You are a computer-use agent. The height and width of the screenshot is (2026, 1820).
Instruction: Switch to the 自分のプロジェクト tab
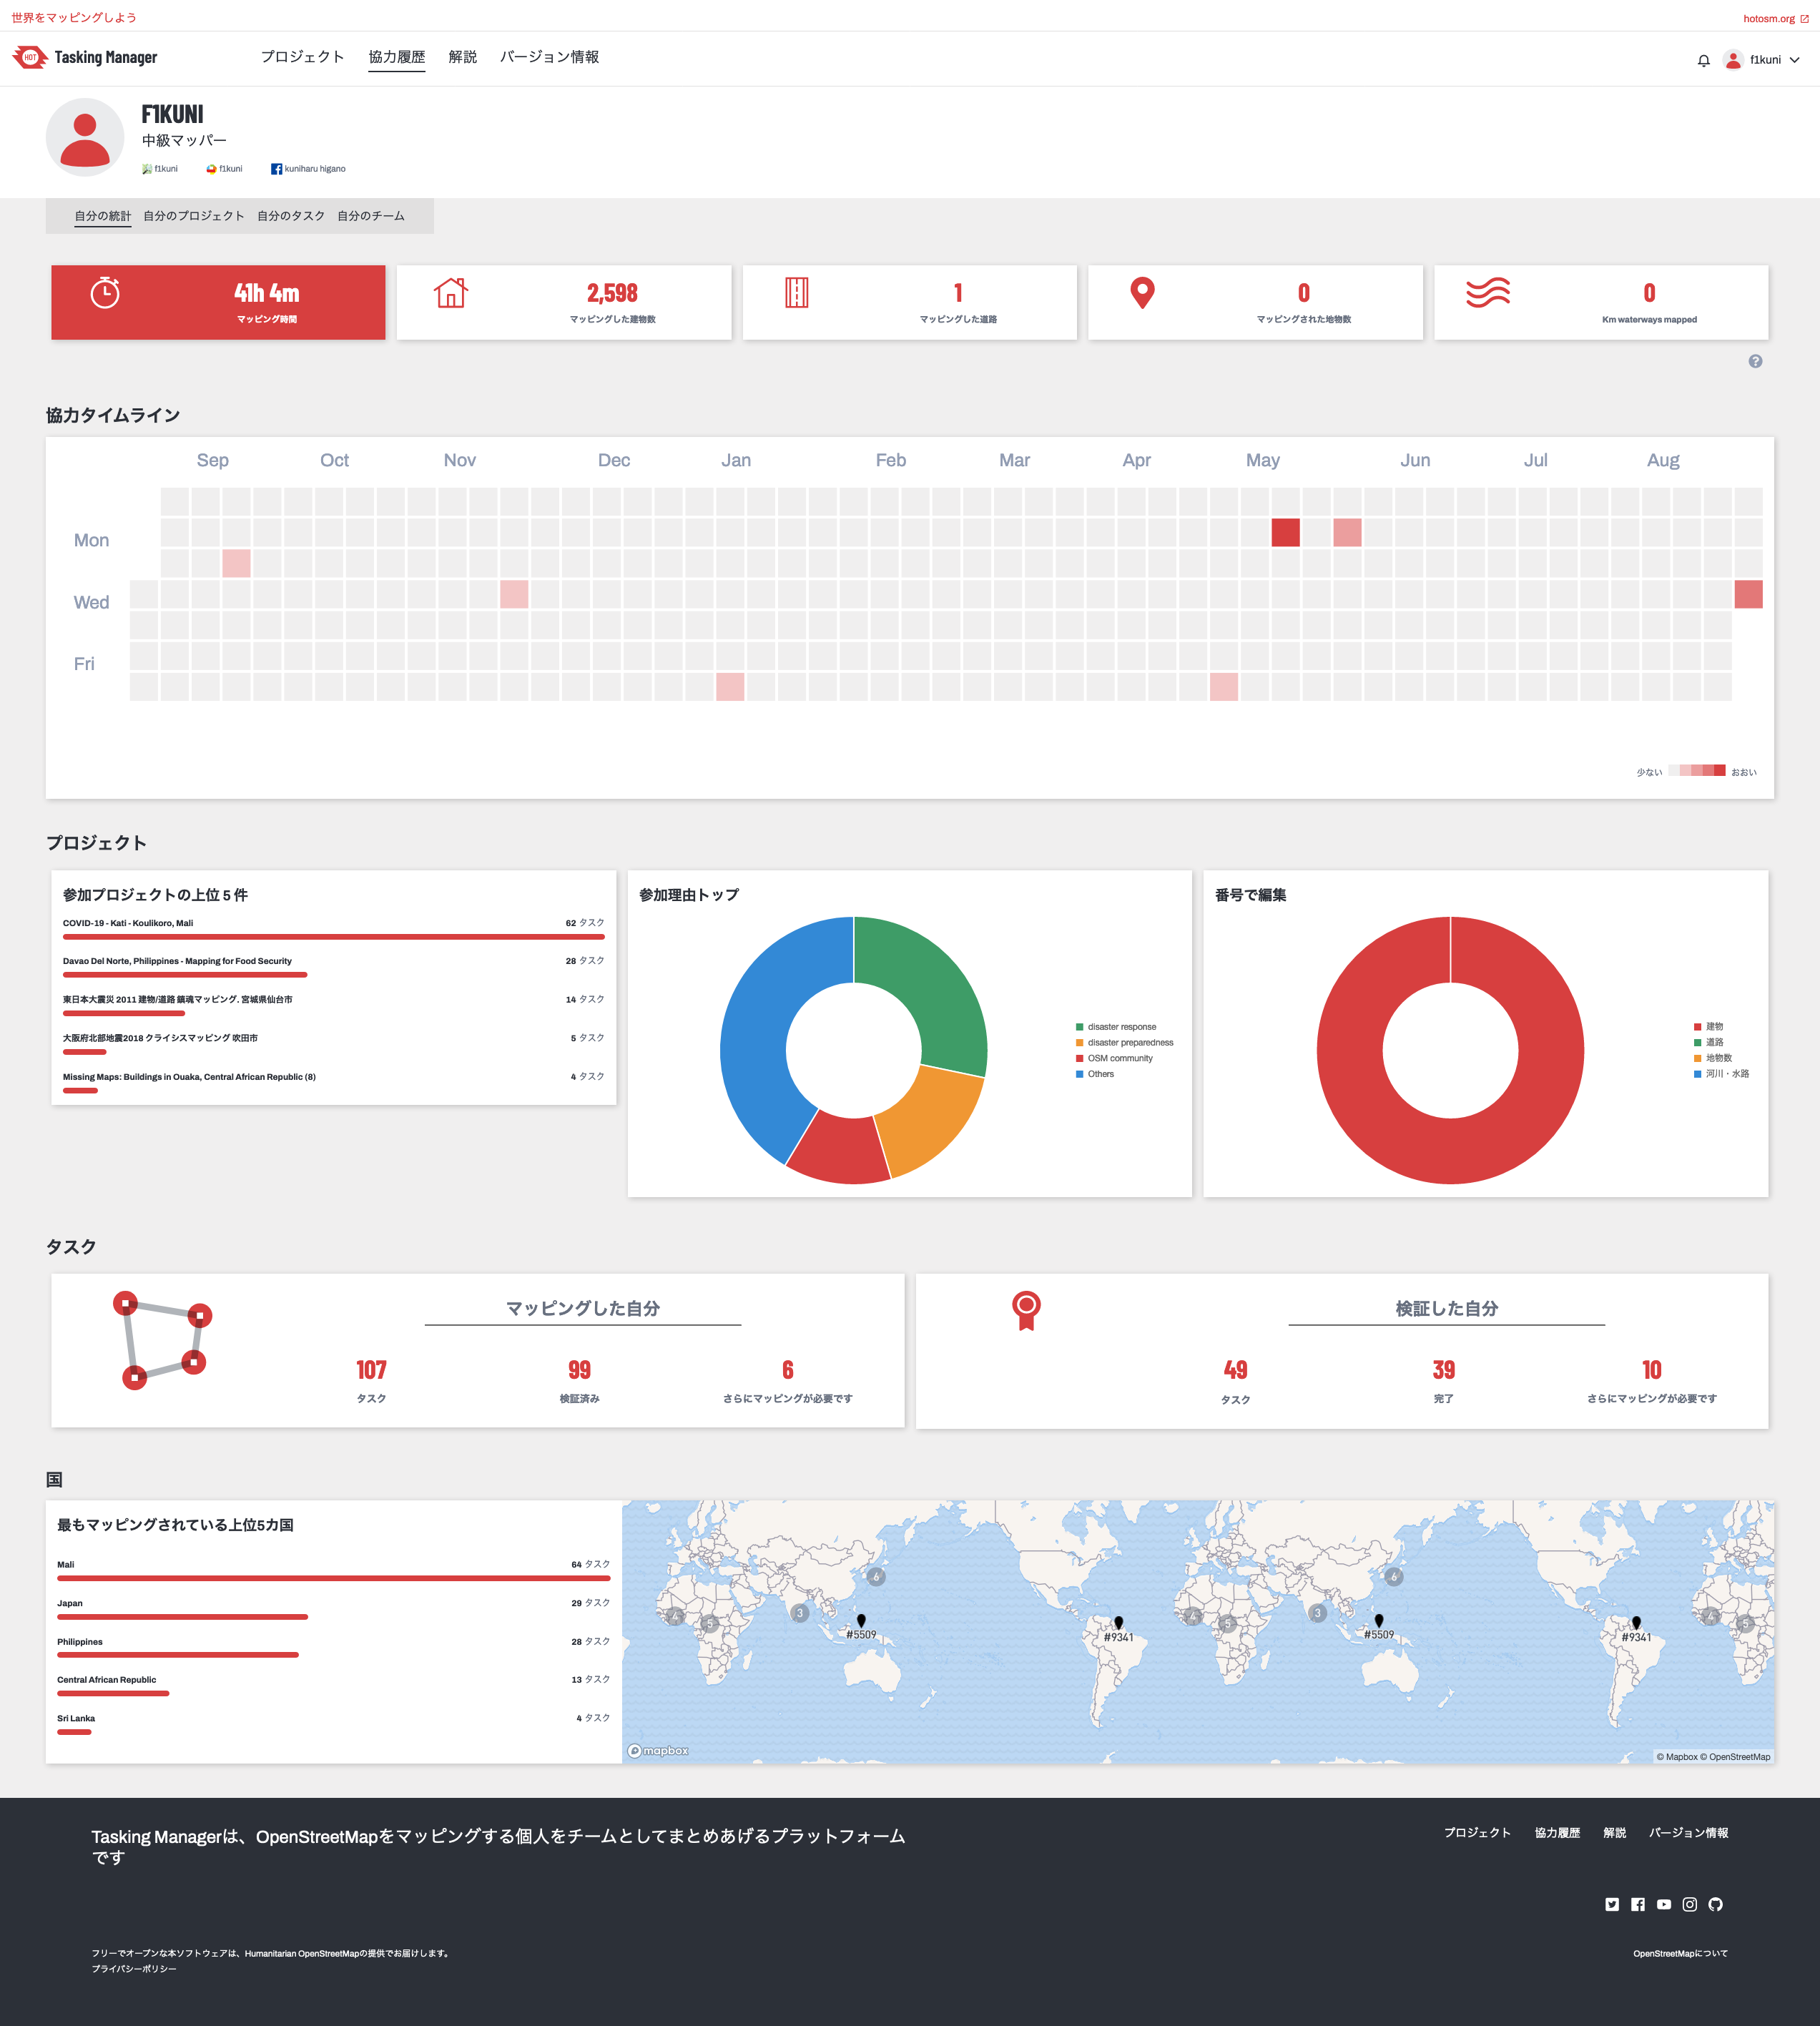(194, 216)
